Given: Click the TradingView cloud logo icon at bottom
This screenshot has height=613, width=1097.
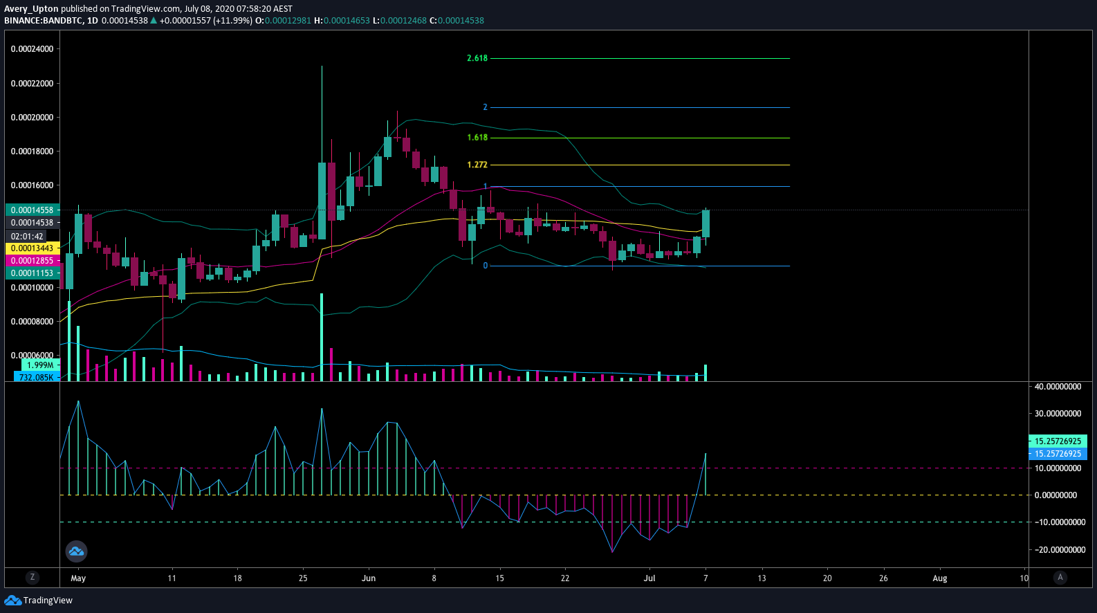Looking at the screenshot, I should tap(12, 600).
